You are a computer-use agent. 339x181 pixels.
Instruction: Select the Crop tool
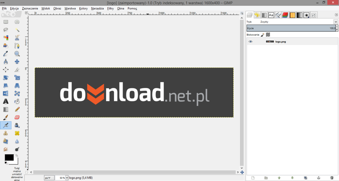point(17,70)
